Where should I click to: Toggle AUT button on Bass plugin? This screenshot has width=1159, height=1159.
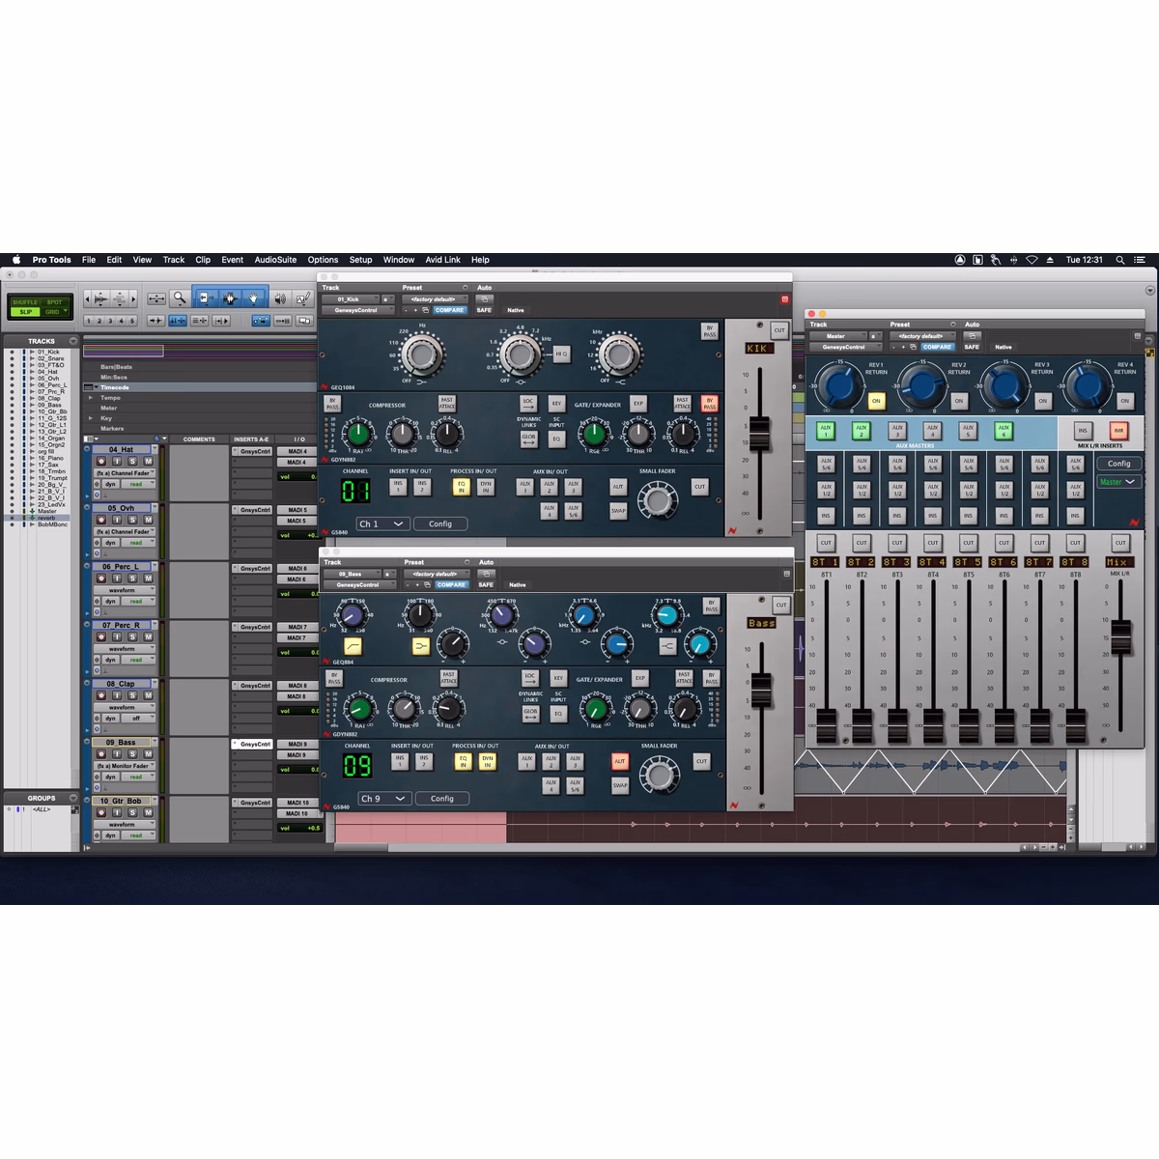pyautogui.click(x=620, y=761)
